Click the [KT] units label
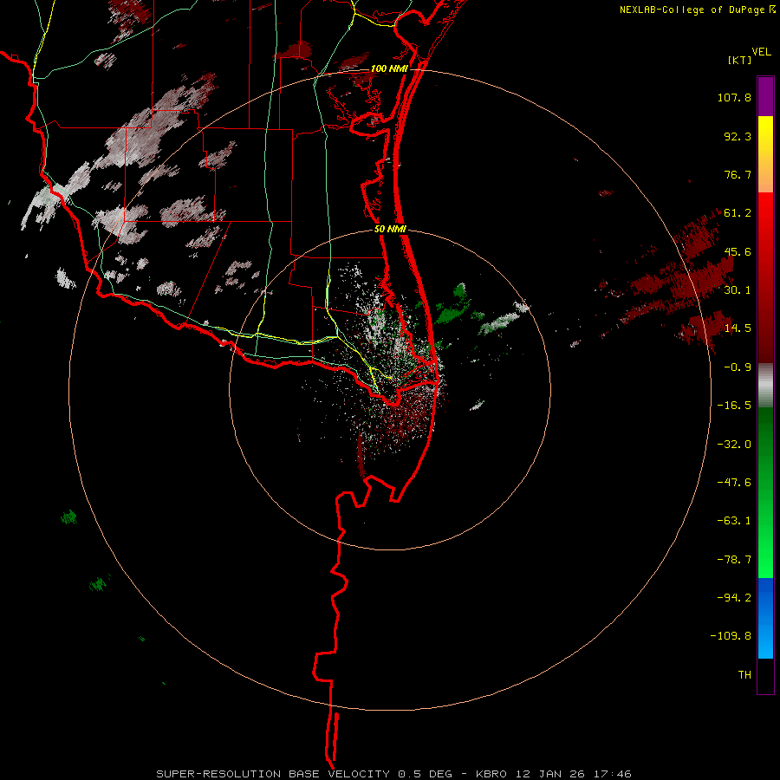780x780 pixels. pos(739,60)
